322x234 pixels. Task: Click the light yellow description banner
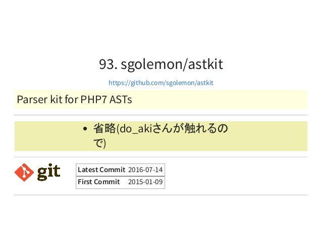161,99
